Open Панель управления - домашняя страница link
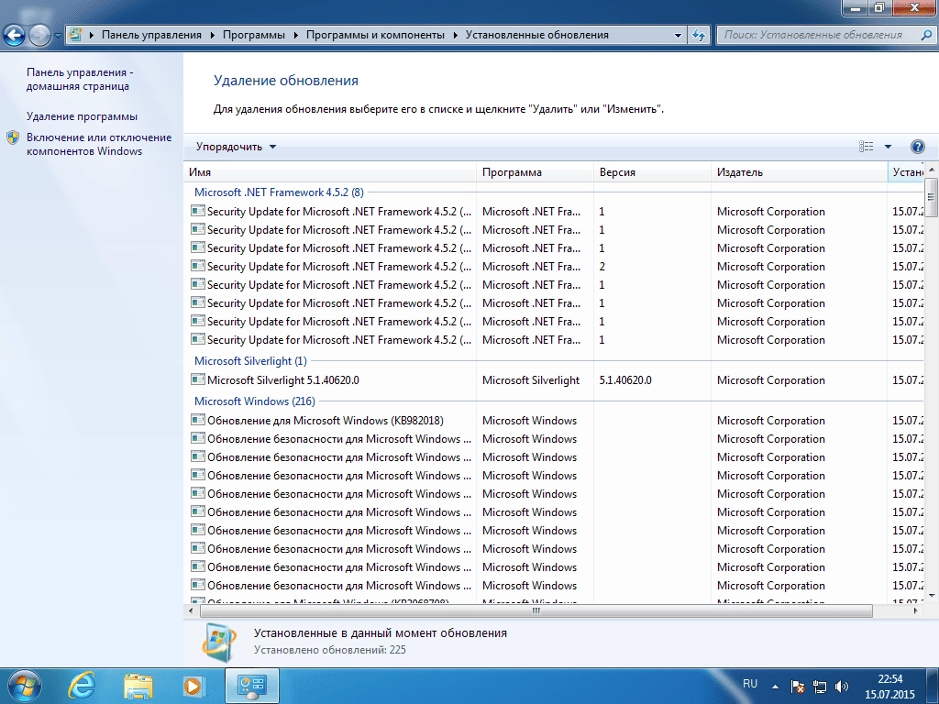This screenshot has height=704, width=939. pos(80,79)
